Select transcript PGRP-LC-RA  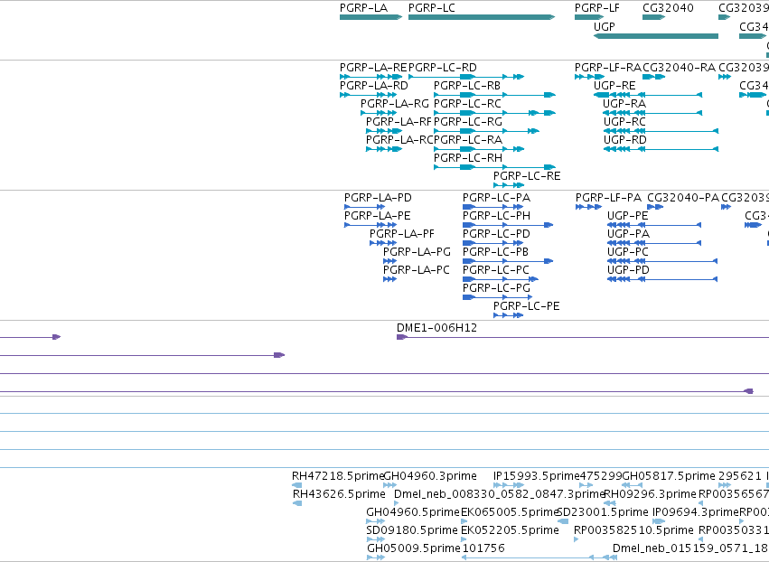[x=479, y=149]
